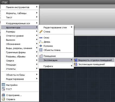Click the Окно window icon
Viewport: 115px width, 102px height.
coord(41,38)
